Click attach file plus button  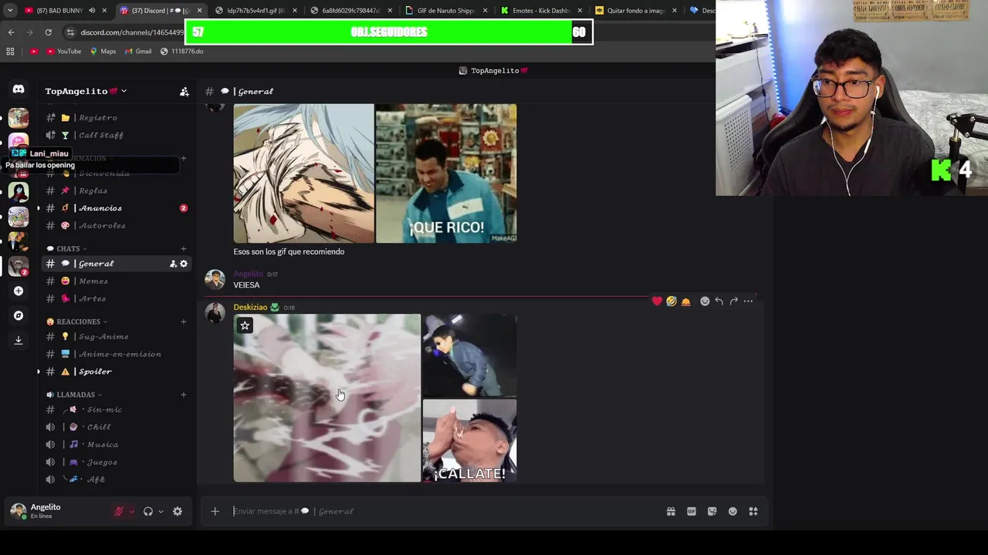click(x=215, y=511)
